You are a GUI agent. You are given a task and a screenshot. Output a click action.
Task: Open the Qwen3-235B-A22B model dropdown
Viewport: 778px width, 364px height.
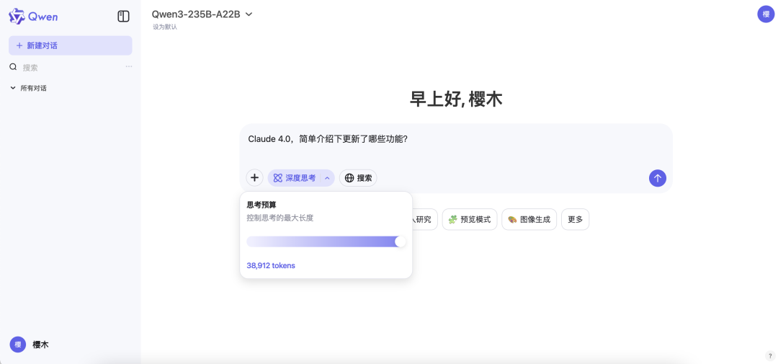coord(202,14)
